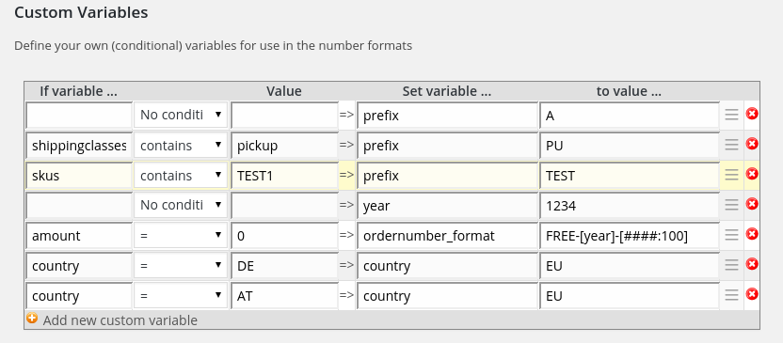Grab drag handle of prefix TEST row
This screenshot has height=343, width=783.
point(731,175)
